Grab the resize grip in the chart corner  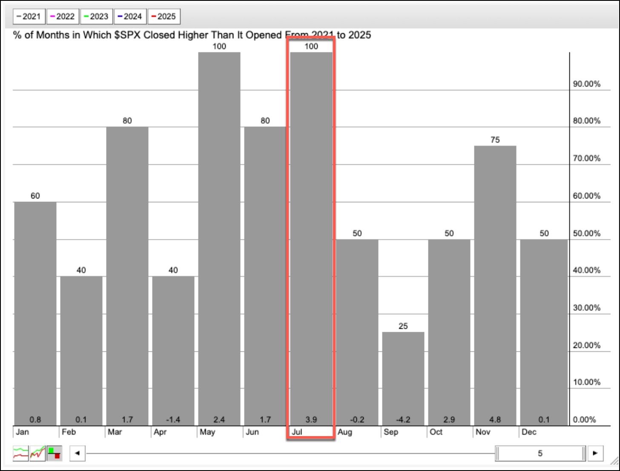coord(614,461)
